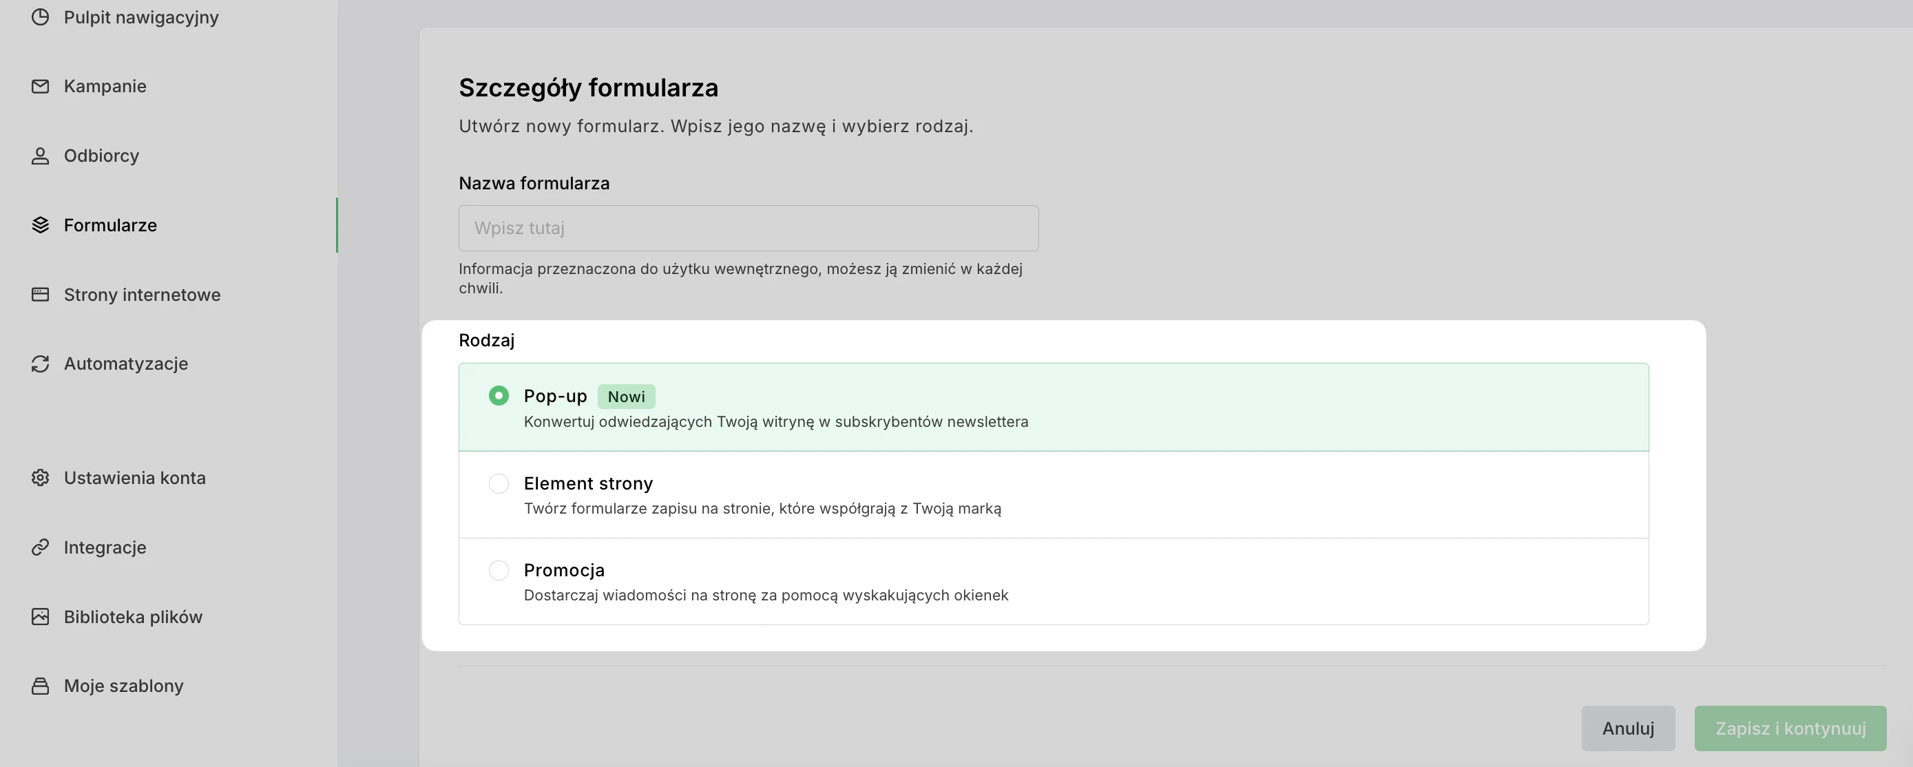
Task: Click the Pulpit nawigacyjny clock icon
Action: [x=40, y=17]
